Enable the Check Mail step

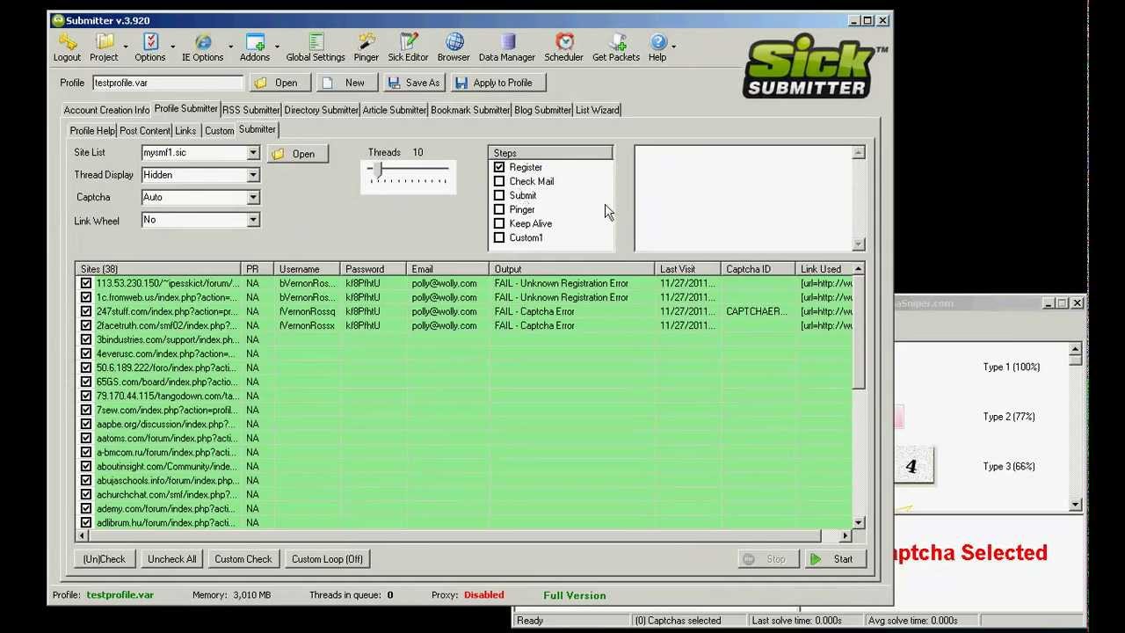pyautogui.click(x=499, y=181)
